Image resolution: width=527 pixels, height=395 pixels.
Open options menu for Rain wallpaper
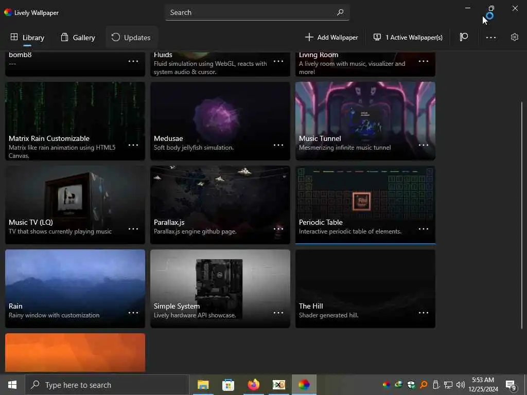click(x=133, y=313)
